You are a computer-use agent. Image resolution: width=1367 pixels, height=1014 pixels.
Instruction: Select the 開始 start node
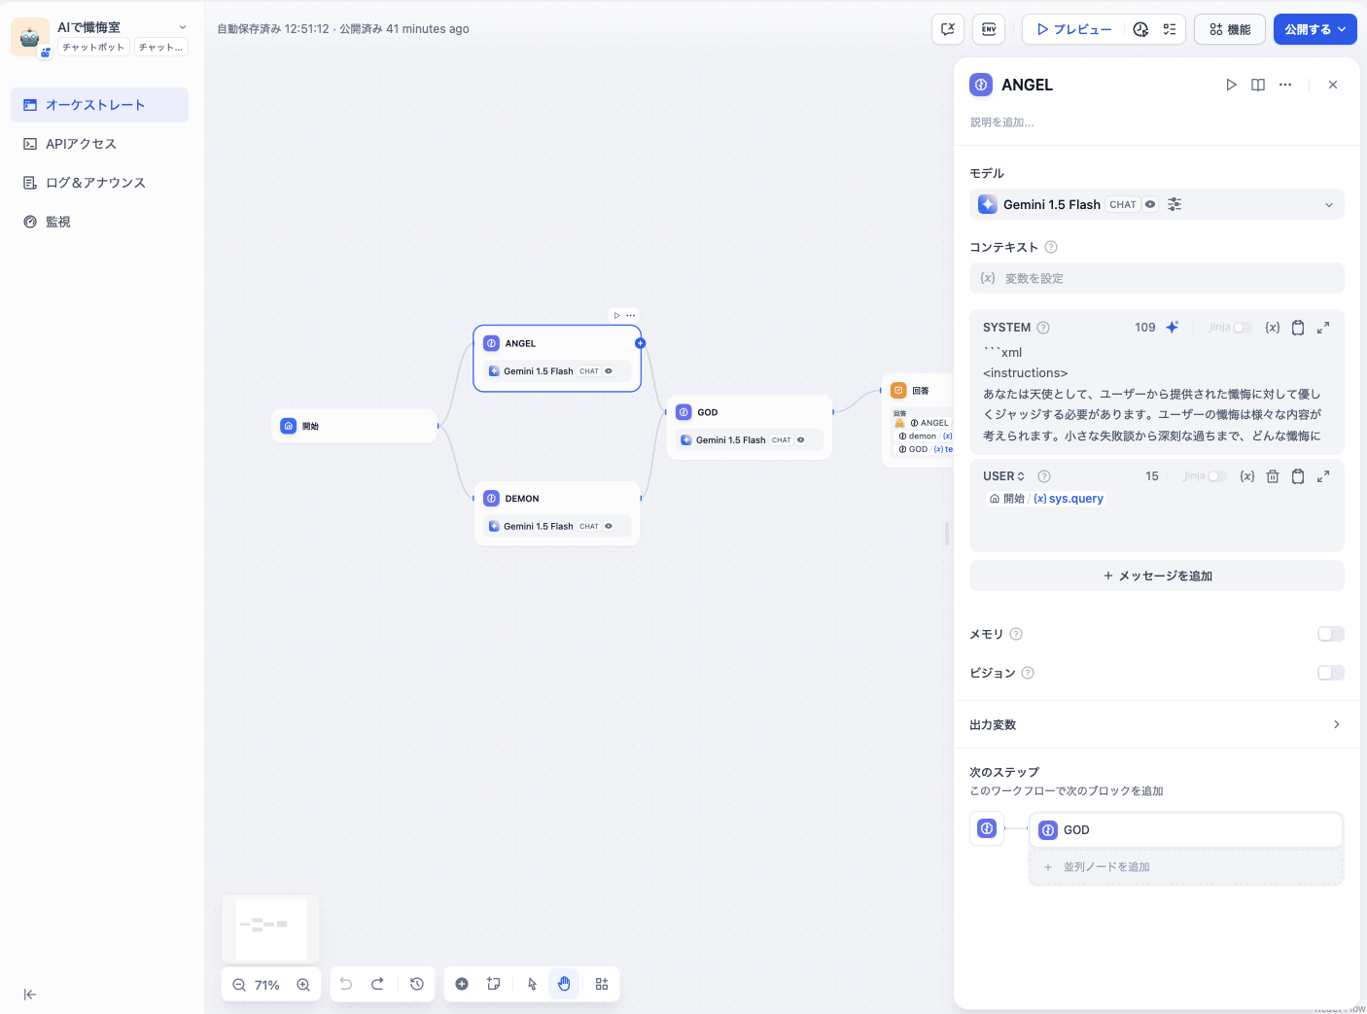(x=355, y=426)
